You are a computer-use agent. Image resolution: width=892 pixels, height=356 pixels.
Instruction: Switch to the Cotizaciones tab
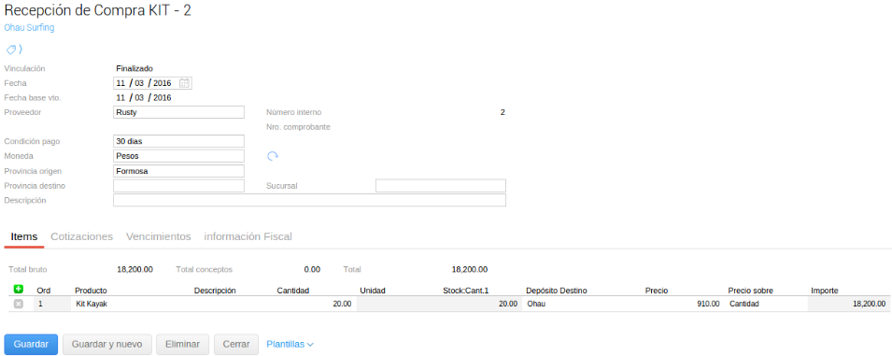[x=82, y=236]
